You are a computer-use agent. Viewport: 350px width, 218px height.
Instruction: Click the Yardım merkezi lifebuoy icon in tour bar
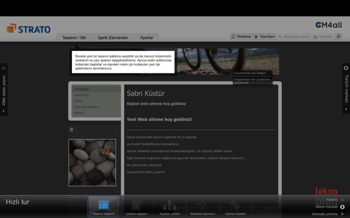[342, 207]
